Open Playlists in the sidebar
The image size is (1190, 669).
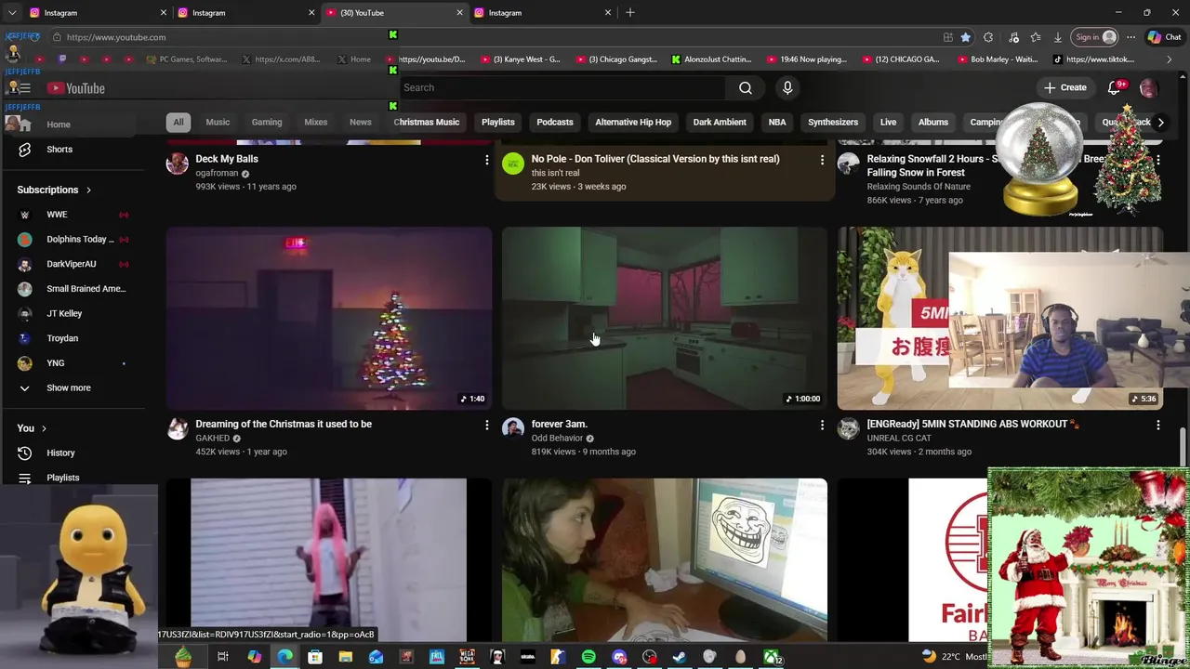pos(62,478)
